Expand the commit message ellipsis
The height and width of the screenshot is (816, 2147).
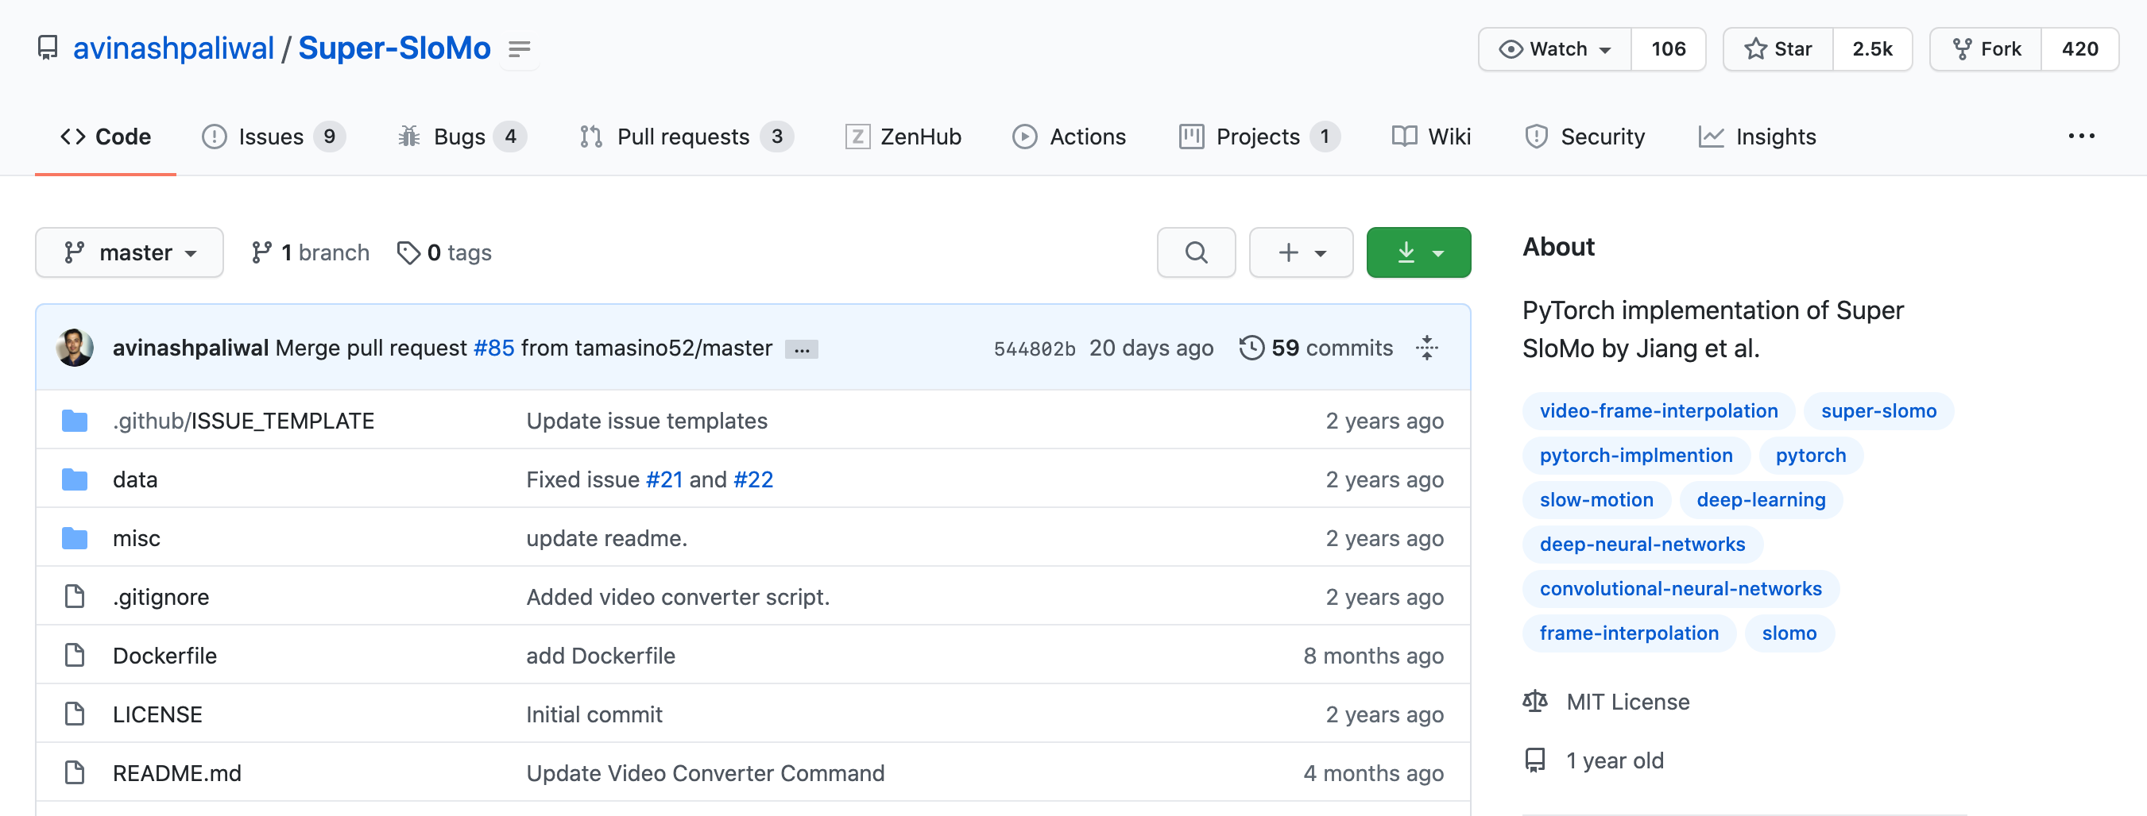point(801,350)
